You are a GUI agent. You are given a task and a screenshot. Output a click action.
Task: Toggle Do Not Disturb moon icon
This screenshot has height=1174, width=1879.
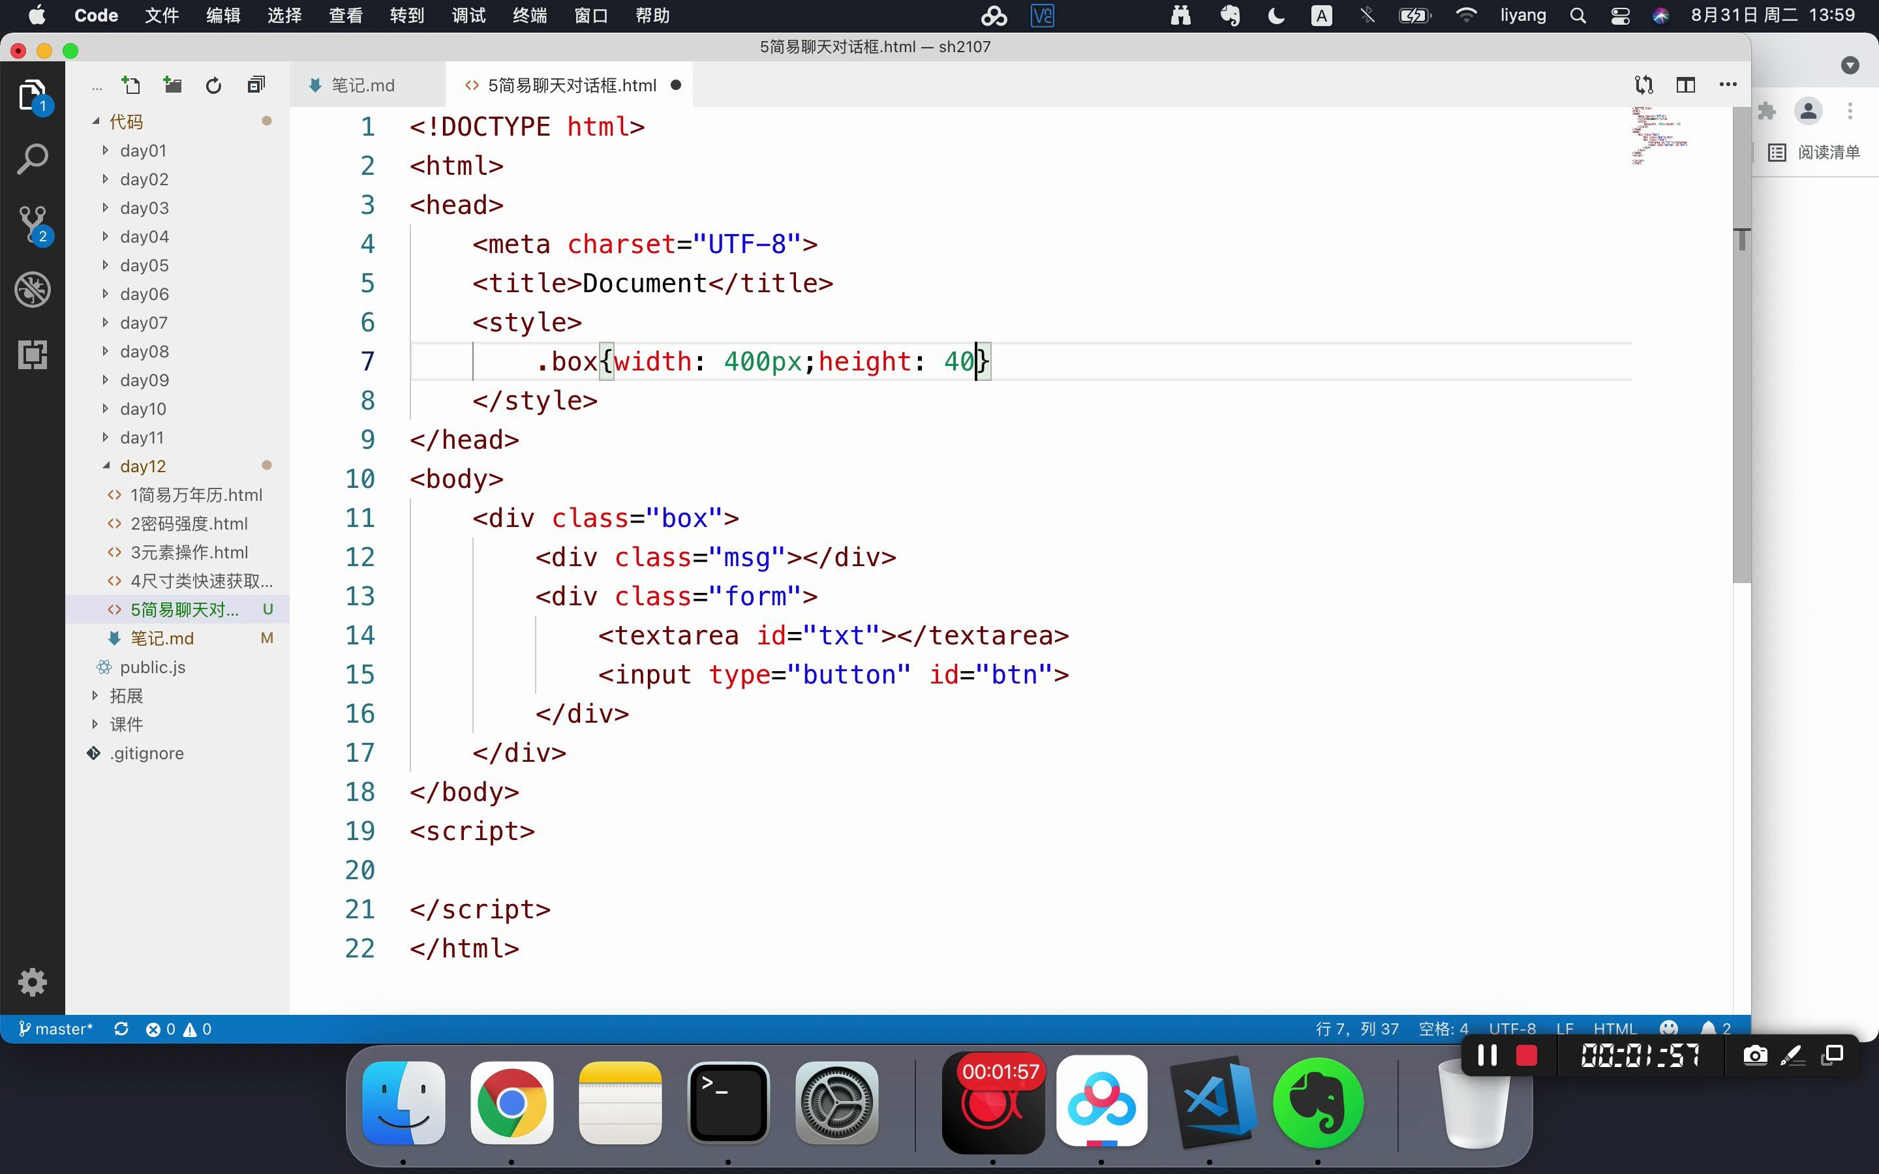[1276, 16]
